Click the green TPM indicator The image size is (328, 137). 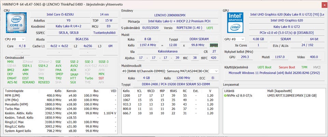[x=304, y=67]
